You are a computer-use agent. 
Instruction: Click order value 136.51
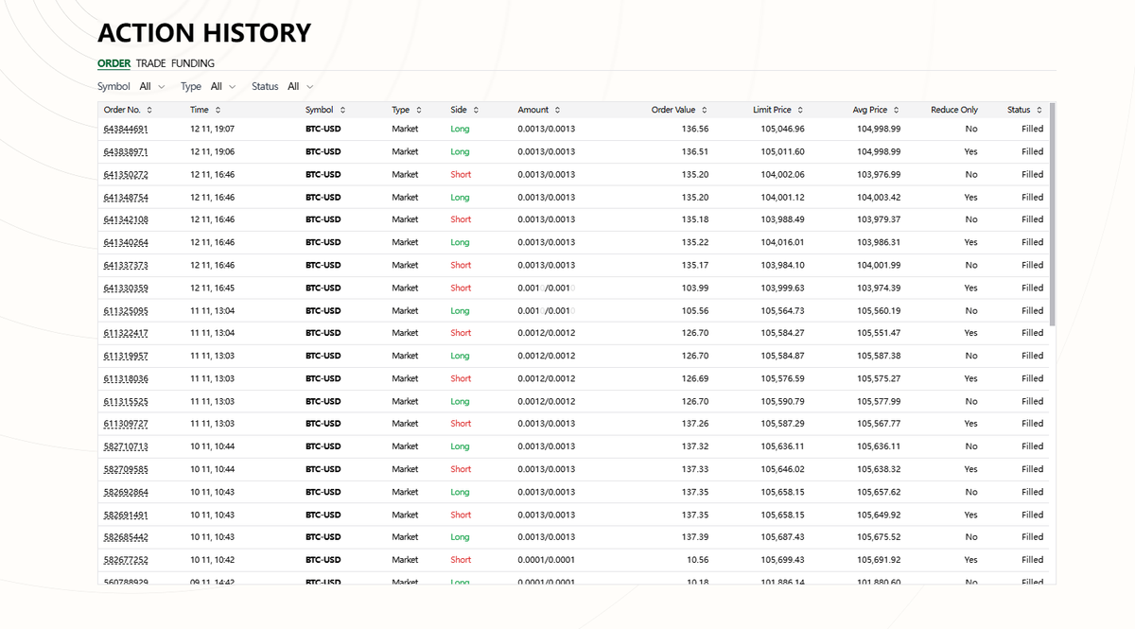(x=695, y=151)
